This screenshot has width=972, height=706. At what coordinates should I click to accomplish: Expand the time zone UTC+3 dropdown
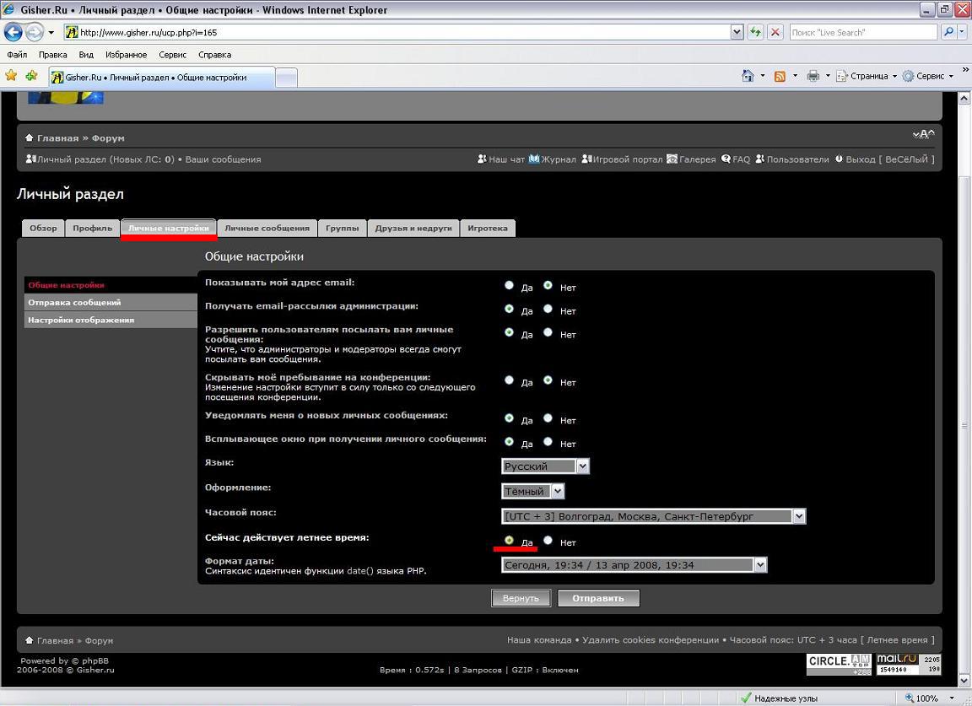point(654,516)
